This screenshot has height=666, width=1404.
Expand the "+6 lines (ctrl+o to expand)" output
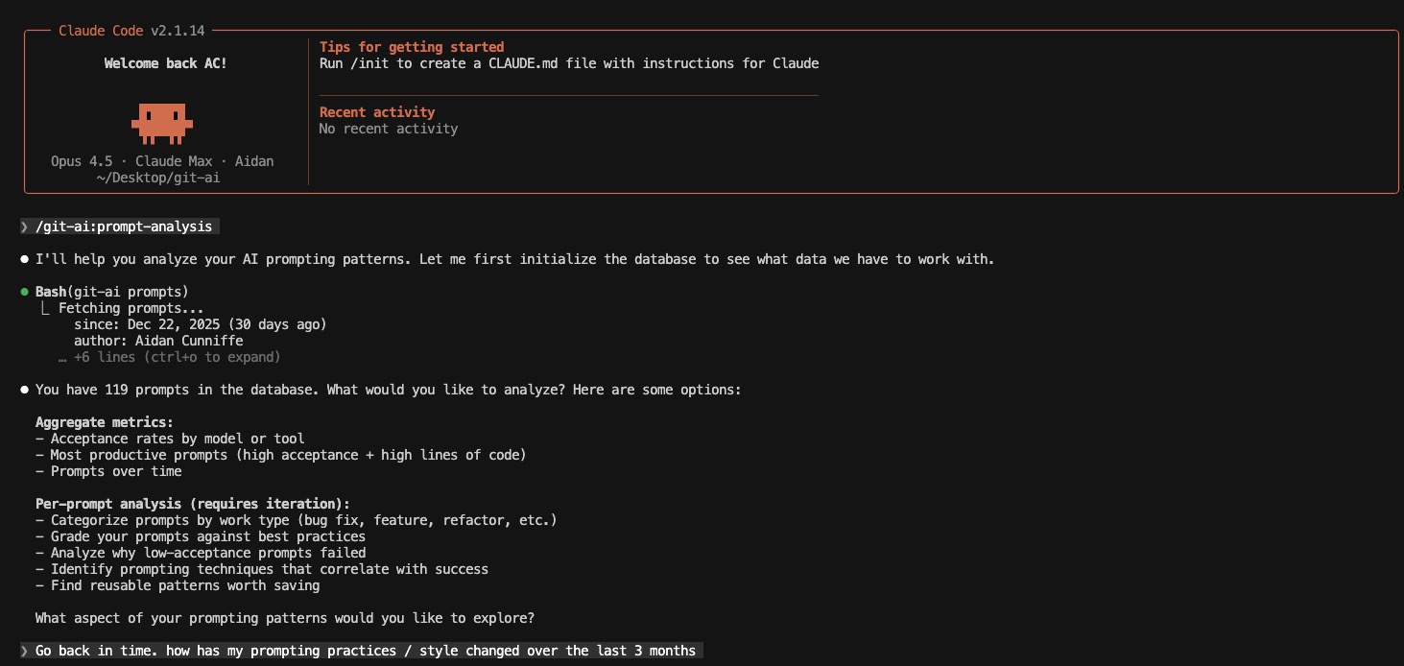177,357
